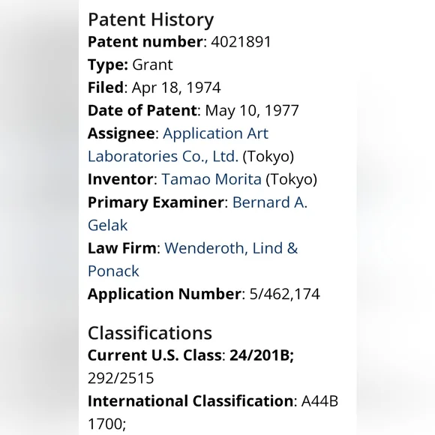Click the Classifications heading
The width and height of the screenshot is (435, 435).
[150, 333]
